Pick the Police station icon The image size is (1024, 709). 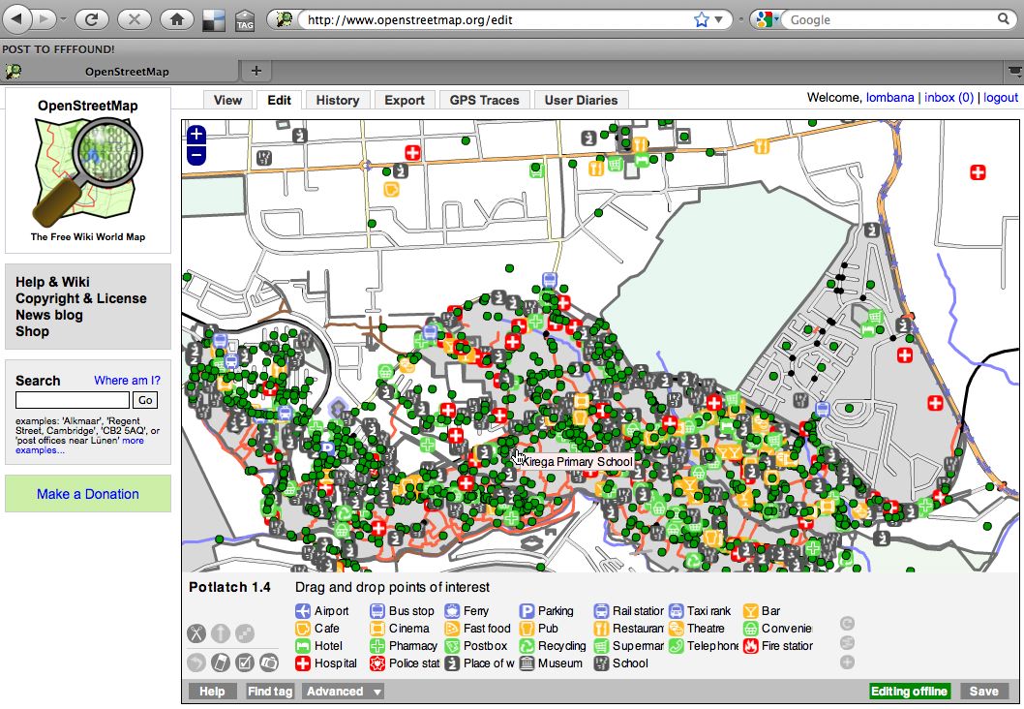[x=376, y=663]
